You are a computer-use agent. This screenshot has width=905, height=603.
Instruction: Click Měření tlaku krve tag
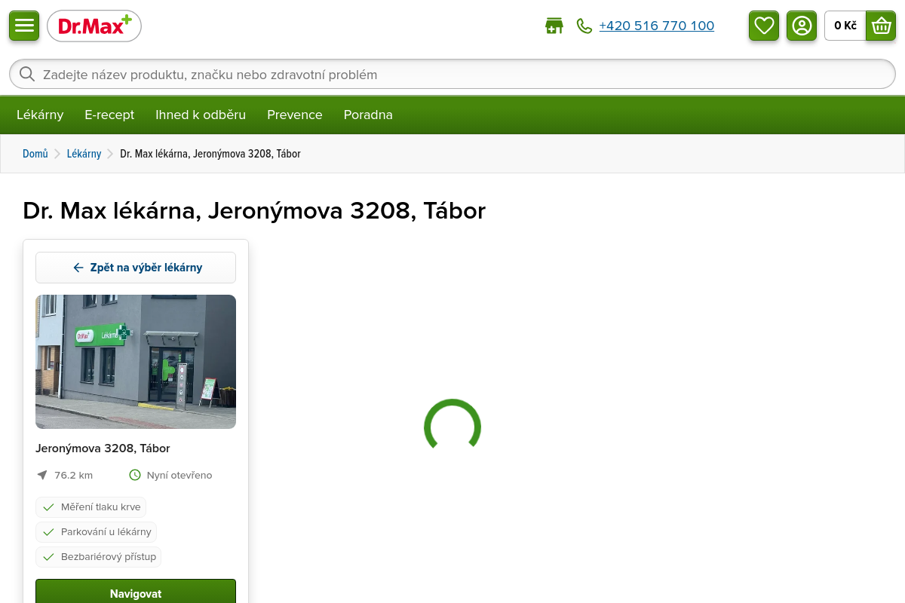click(90, 507)
